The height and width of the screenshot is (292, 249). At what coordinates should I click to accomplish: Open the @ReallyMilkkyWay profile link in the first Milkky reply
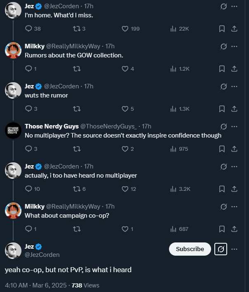[76, 46]
